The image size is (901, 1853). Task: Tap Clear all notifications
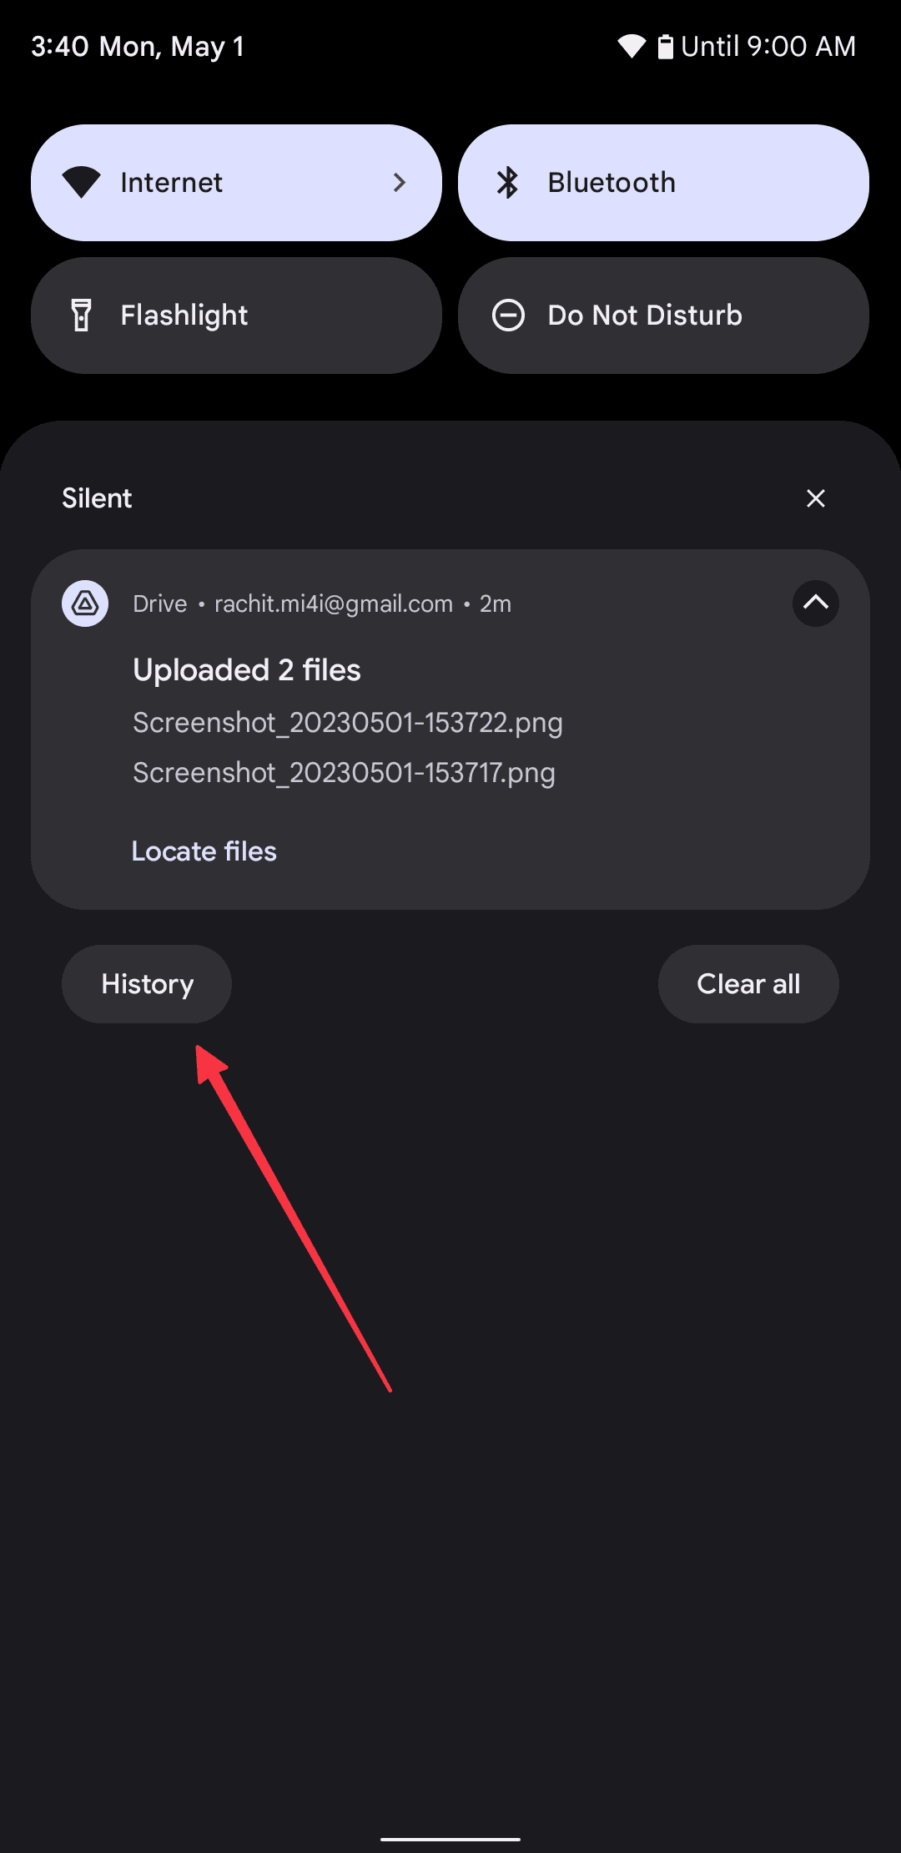point(748,983)
